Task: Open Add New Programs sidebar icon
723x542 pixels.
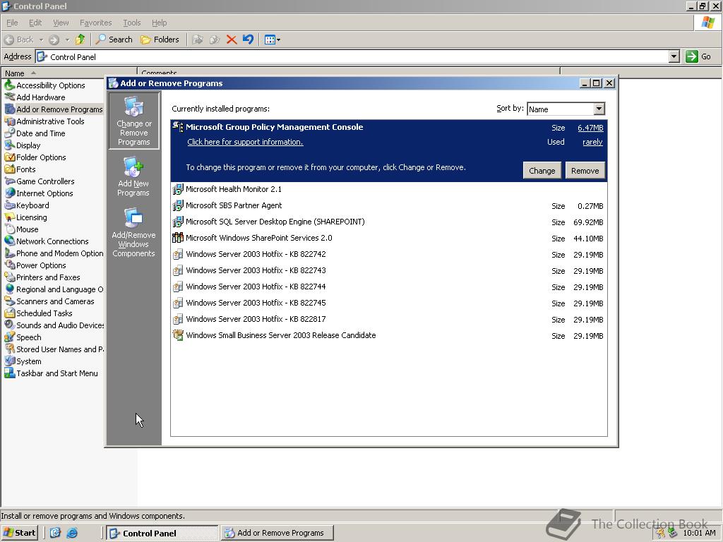Action: [x=133, y=176]
